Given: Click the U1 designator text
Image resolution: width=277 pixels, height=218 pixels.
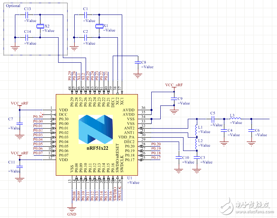Looking at the screenshot, I should 130,178.
